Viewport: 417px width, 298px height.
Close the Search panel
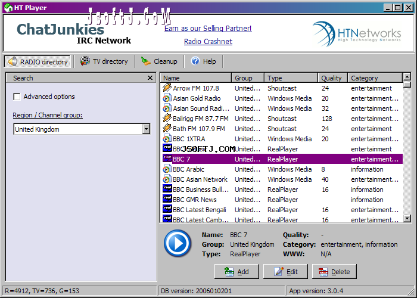coord(150,77)
